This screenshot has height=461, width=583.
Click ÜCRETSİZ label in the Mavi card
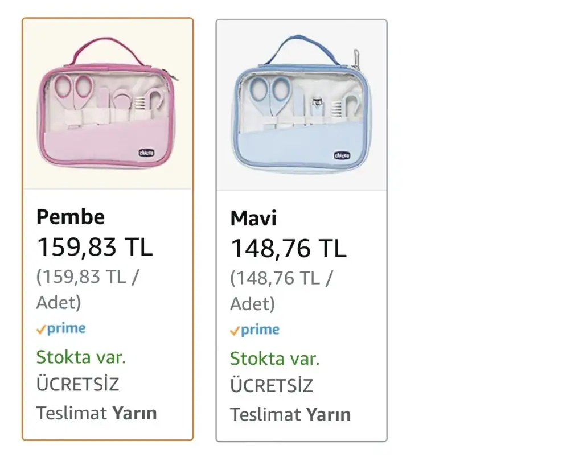[272, 386]
